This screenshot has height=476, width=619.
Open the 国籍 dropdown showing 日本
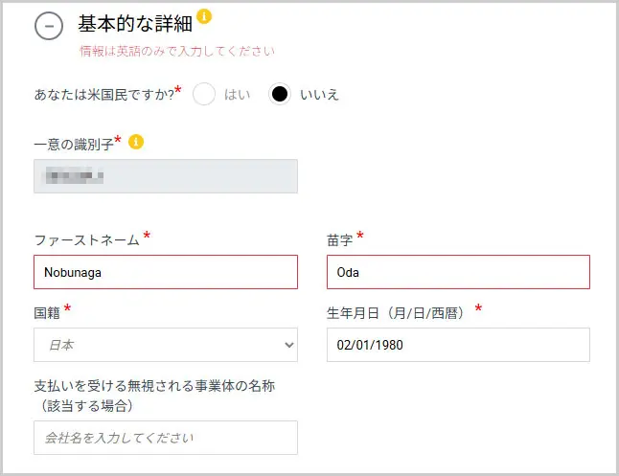coord(165,345)
